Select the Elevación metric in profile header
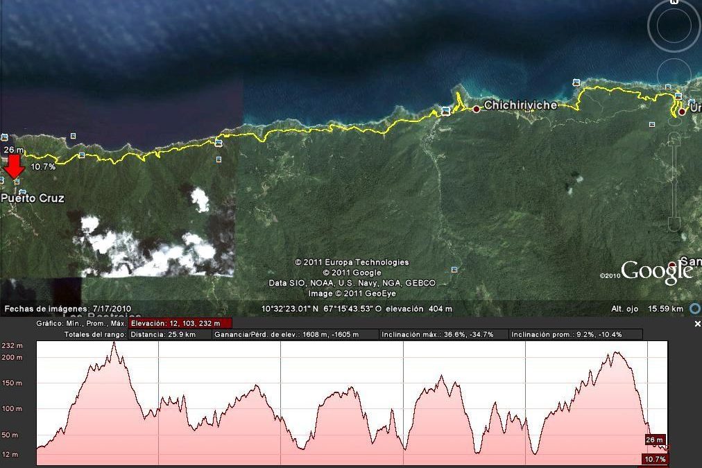702x468 pixels. click(180, 323)
